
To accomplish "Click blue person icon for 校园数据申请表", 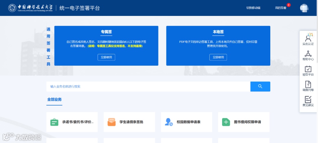I will click(x=169, y=122).
